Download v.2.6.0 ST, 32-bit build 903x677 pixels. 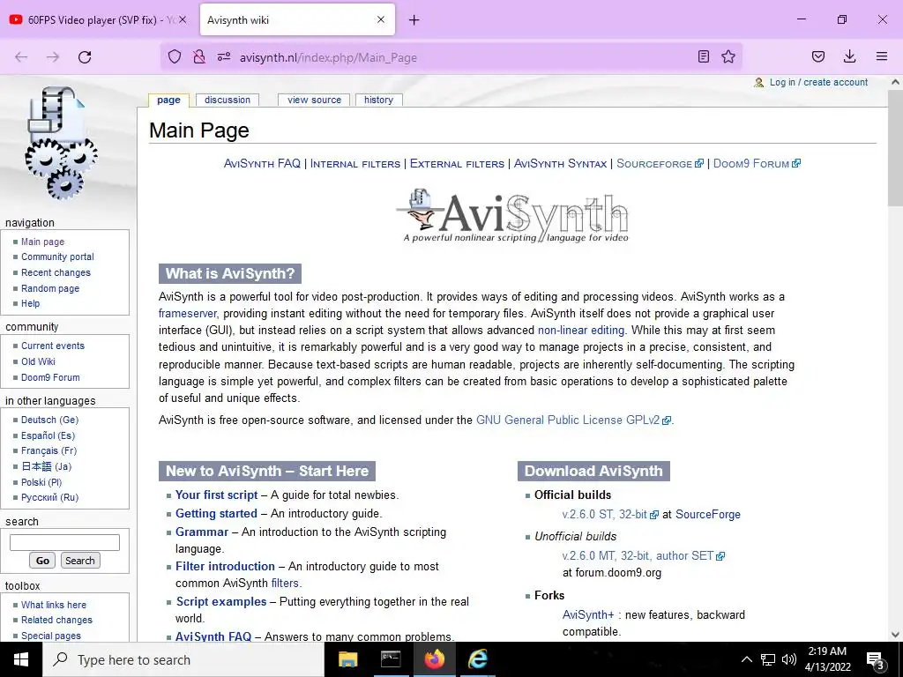(x=610, y=515)
